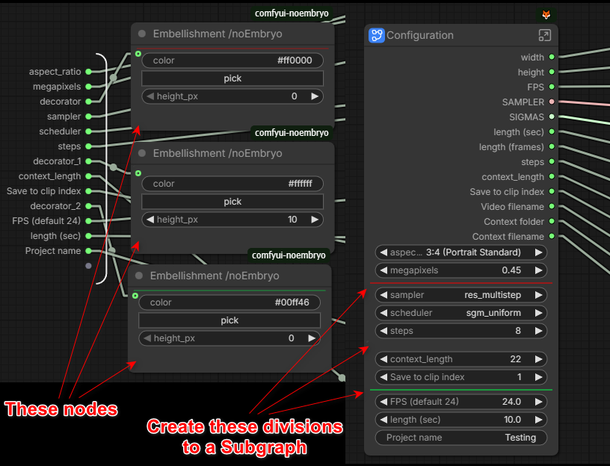The width and height of the screenshot is (610, 466).
Task: Click the decorator_1 input slot dot
Action: (x=89, y=161)
